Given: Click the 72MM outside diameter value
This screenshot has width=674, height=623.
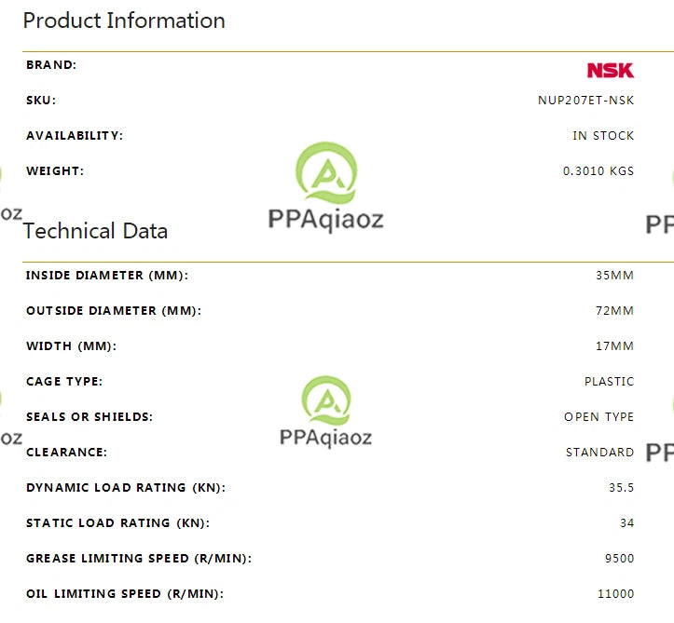Looking at the screenshot, I should click(x=615, y=310).
